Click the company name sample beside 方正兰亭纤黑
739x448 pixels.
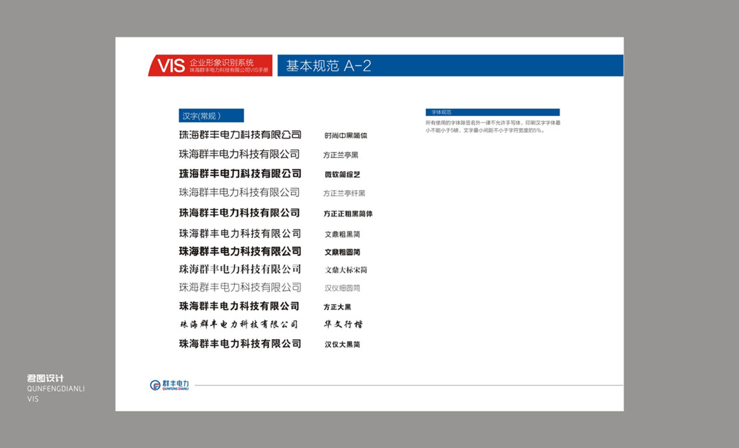[240, 193]
